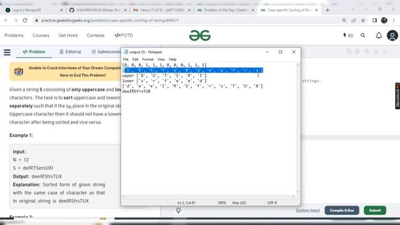Open Notepad Edit menu
The width and height of the screenshot is (400, 225).
pos(135,59)
